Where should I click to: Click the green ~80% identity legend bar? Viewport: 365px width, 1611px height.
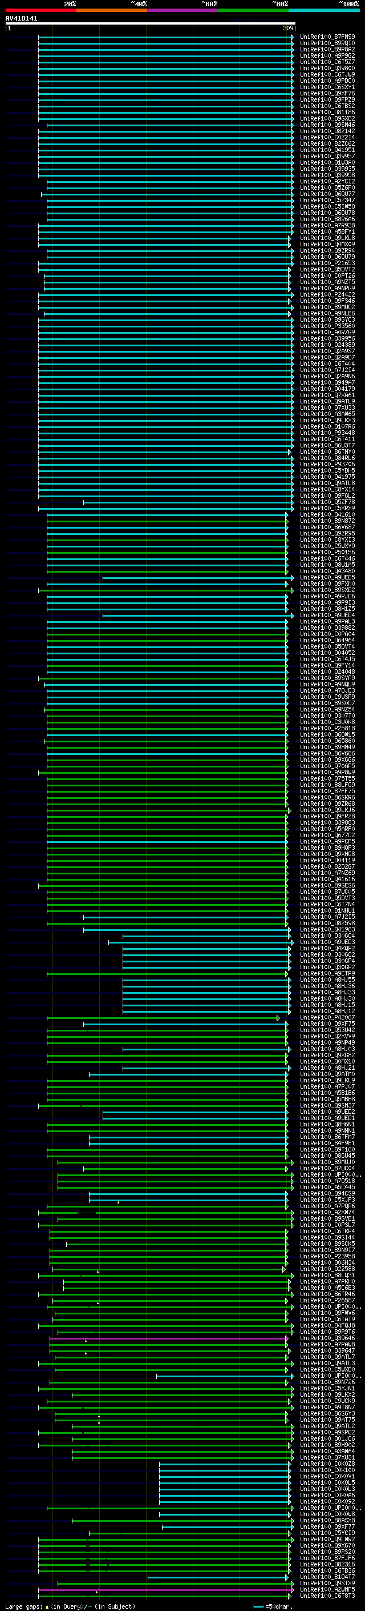tap(253, 10)
